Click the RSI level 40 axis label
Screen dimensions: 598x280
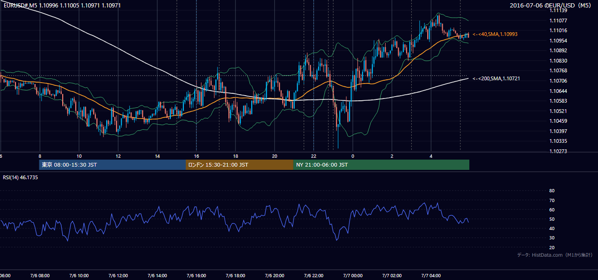click(552, 229)
